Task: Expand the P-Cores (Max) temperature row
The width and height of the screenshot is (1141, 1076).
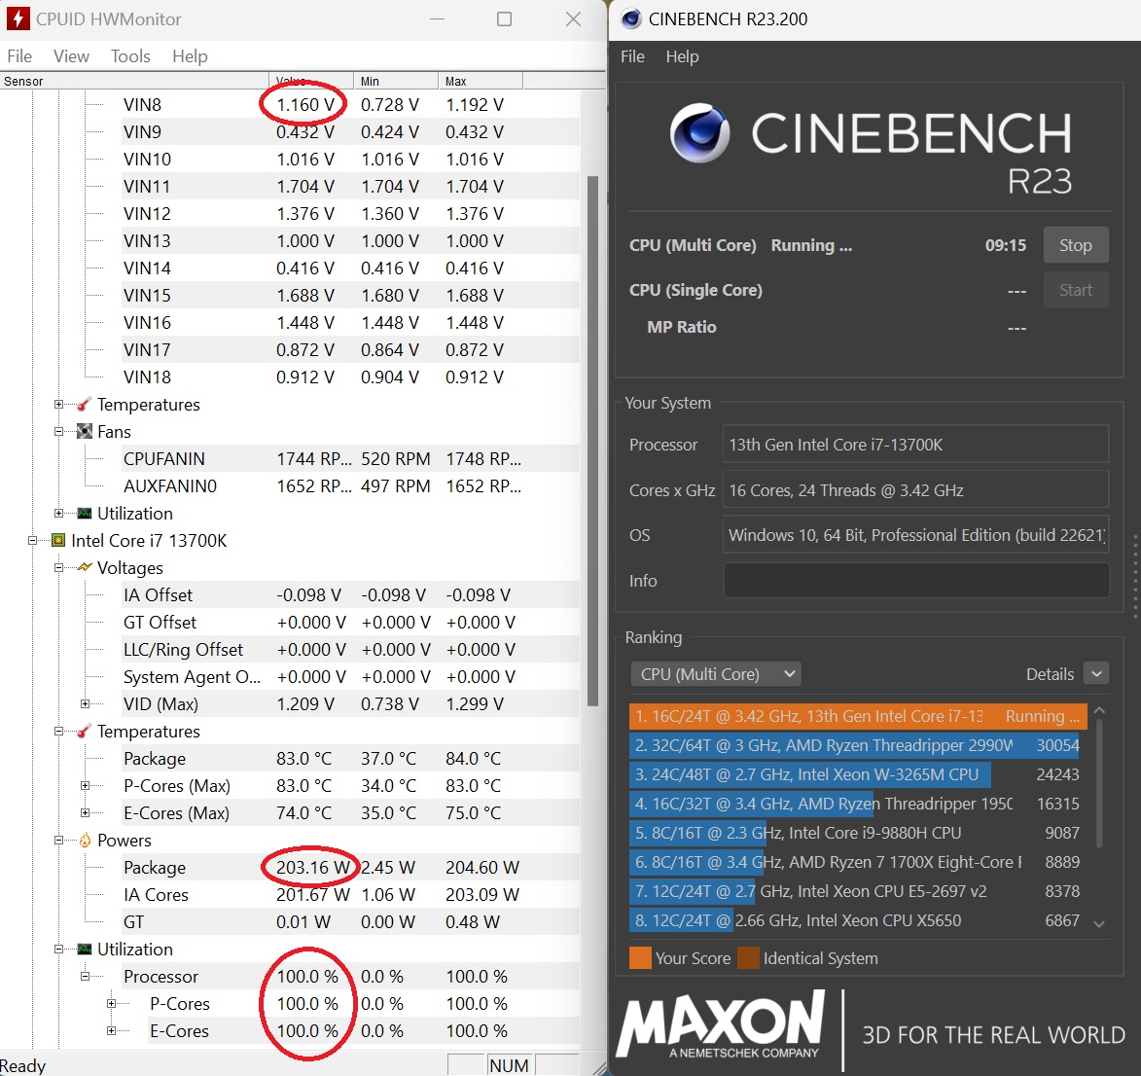Action: [x=86, y=785]
